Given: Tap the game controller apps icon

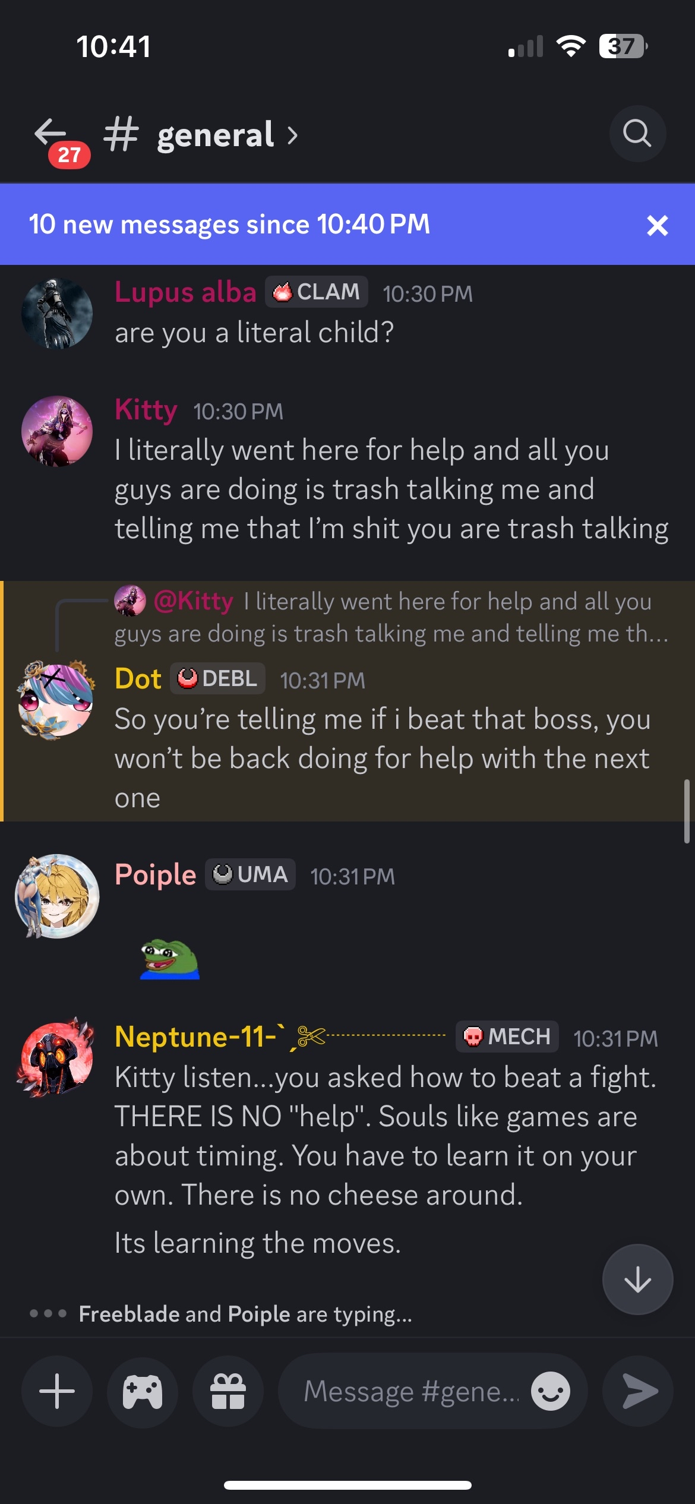Looking at the screenshot, I should click(x=143, y=1391).
